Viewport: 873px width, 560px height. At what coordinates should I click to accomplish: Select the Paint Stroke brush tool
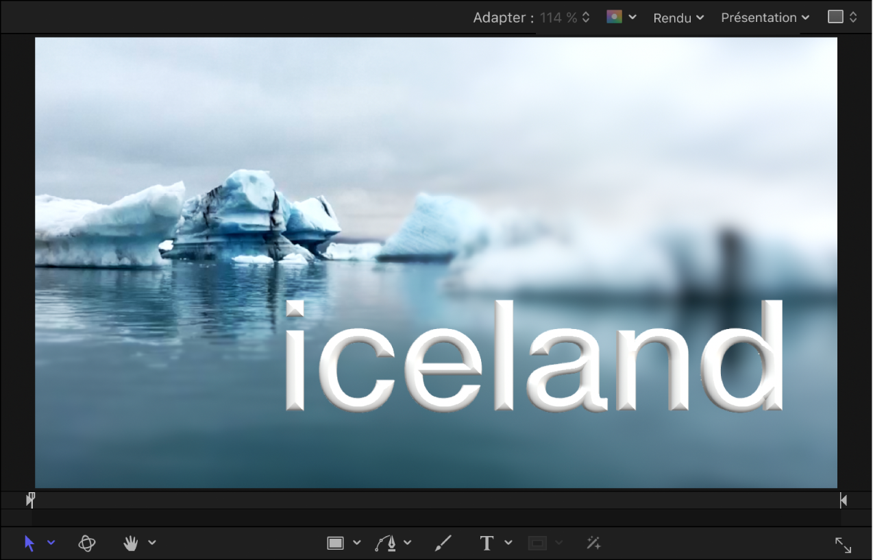coord(443,544)
